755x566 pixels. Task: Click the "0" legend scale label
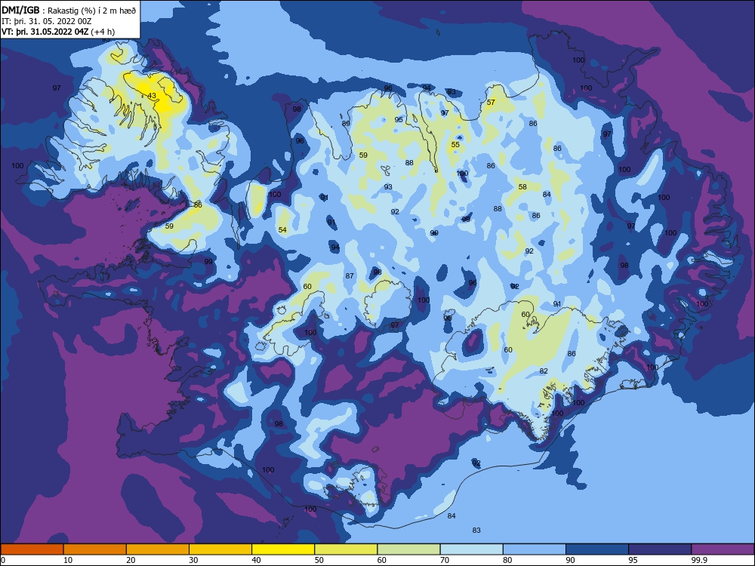point(3,560)
